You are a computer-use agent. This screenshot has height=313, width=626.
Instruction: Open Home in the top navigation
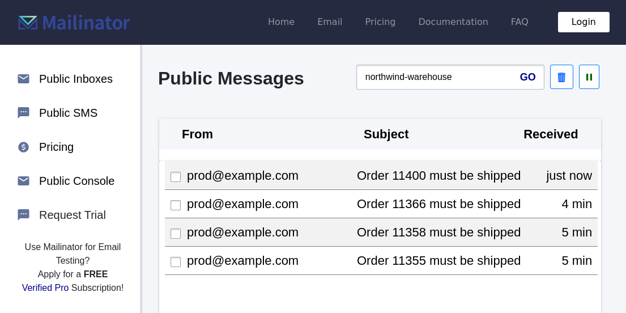click(x=281, y=22)
